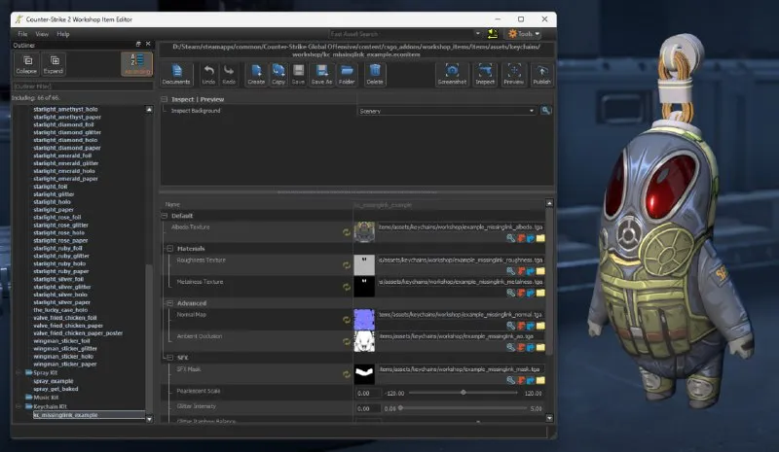This screenshot has width=779, height=452.
Task: Copy the current item
Action: click(278, 75)
